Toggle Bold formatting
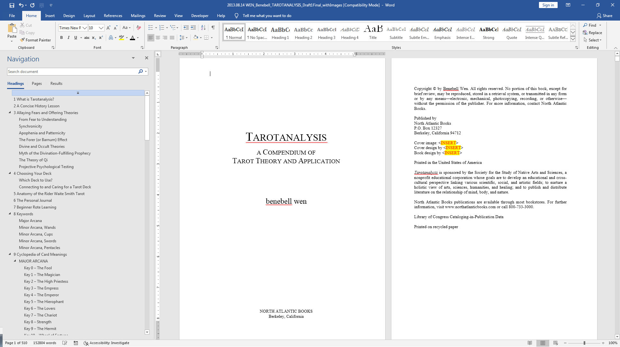Screen dimensions: 620x347 click(x=61, y=38)
